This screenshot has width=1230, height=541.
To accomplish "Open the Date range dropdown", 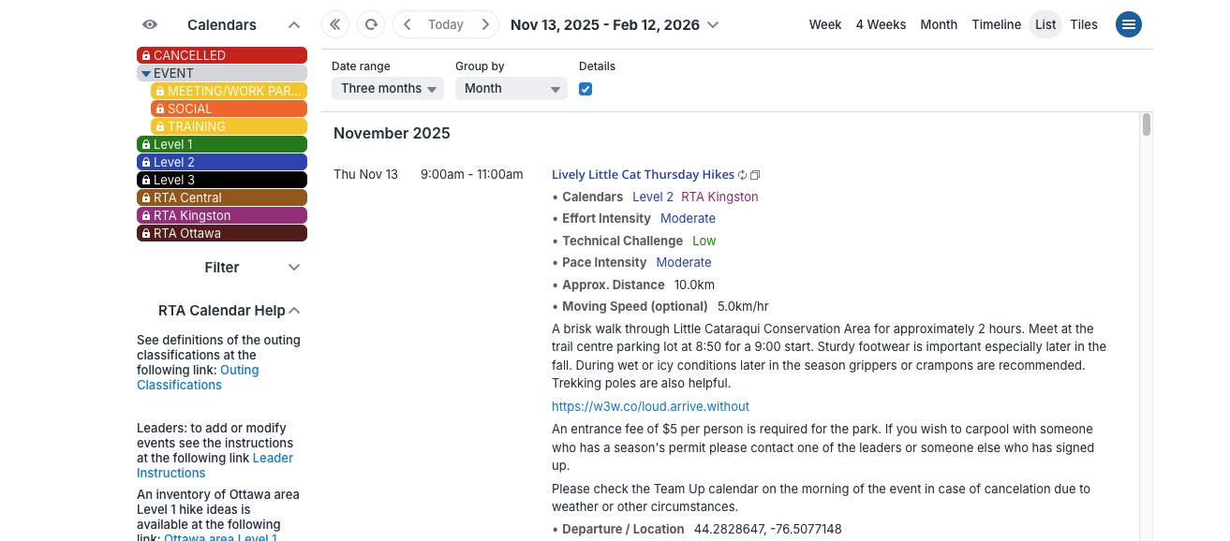I will 387,89.
